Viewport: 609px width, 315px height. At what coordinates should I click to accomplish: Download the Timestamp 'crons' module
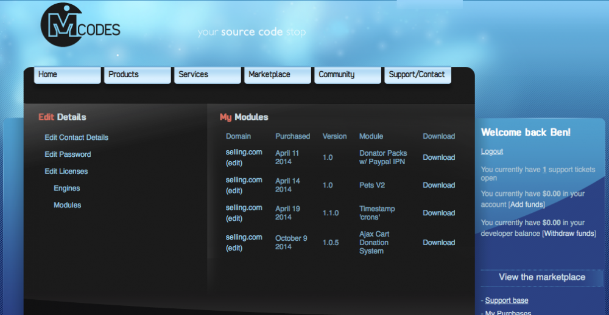pos(438,213)
